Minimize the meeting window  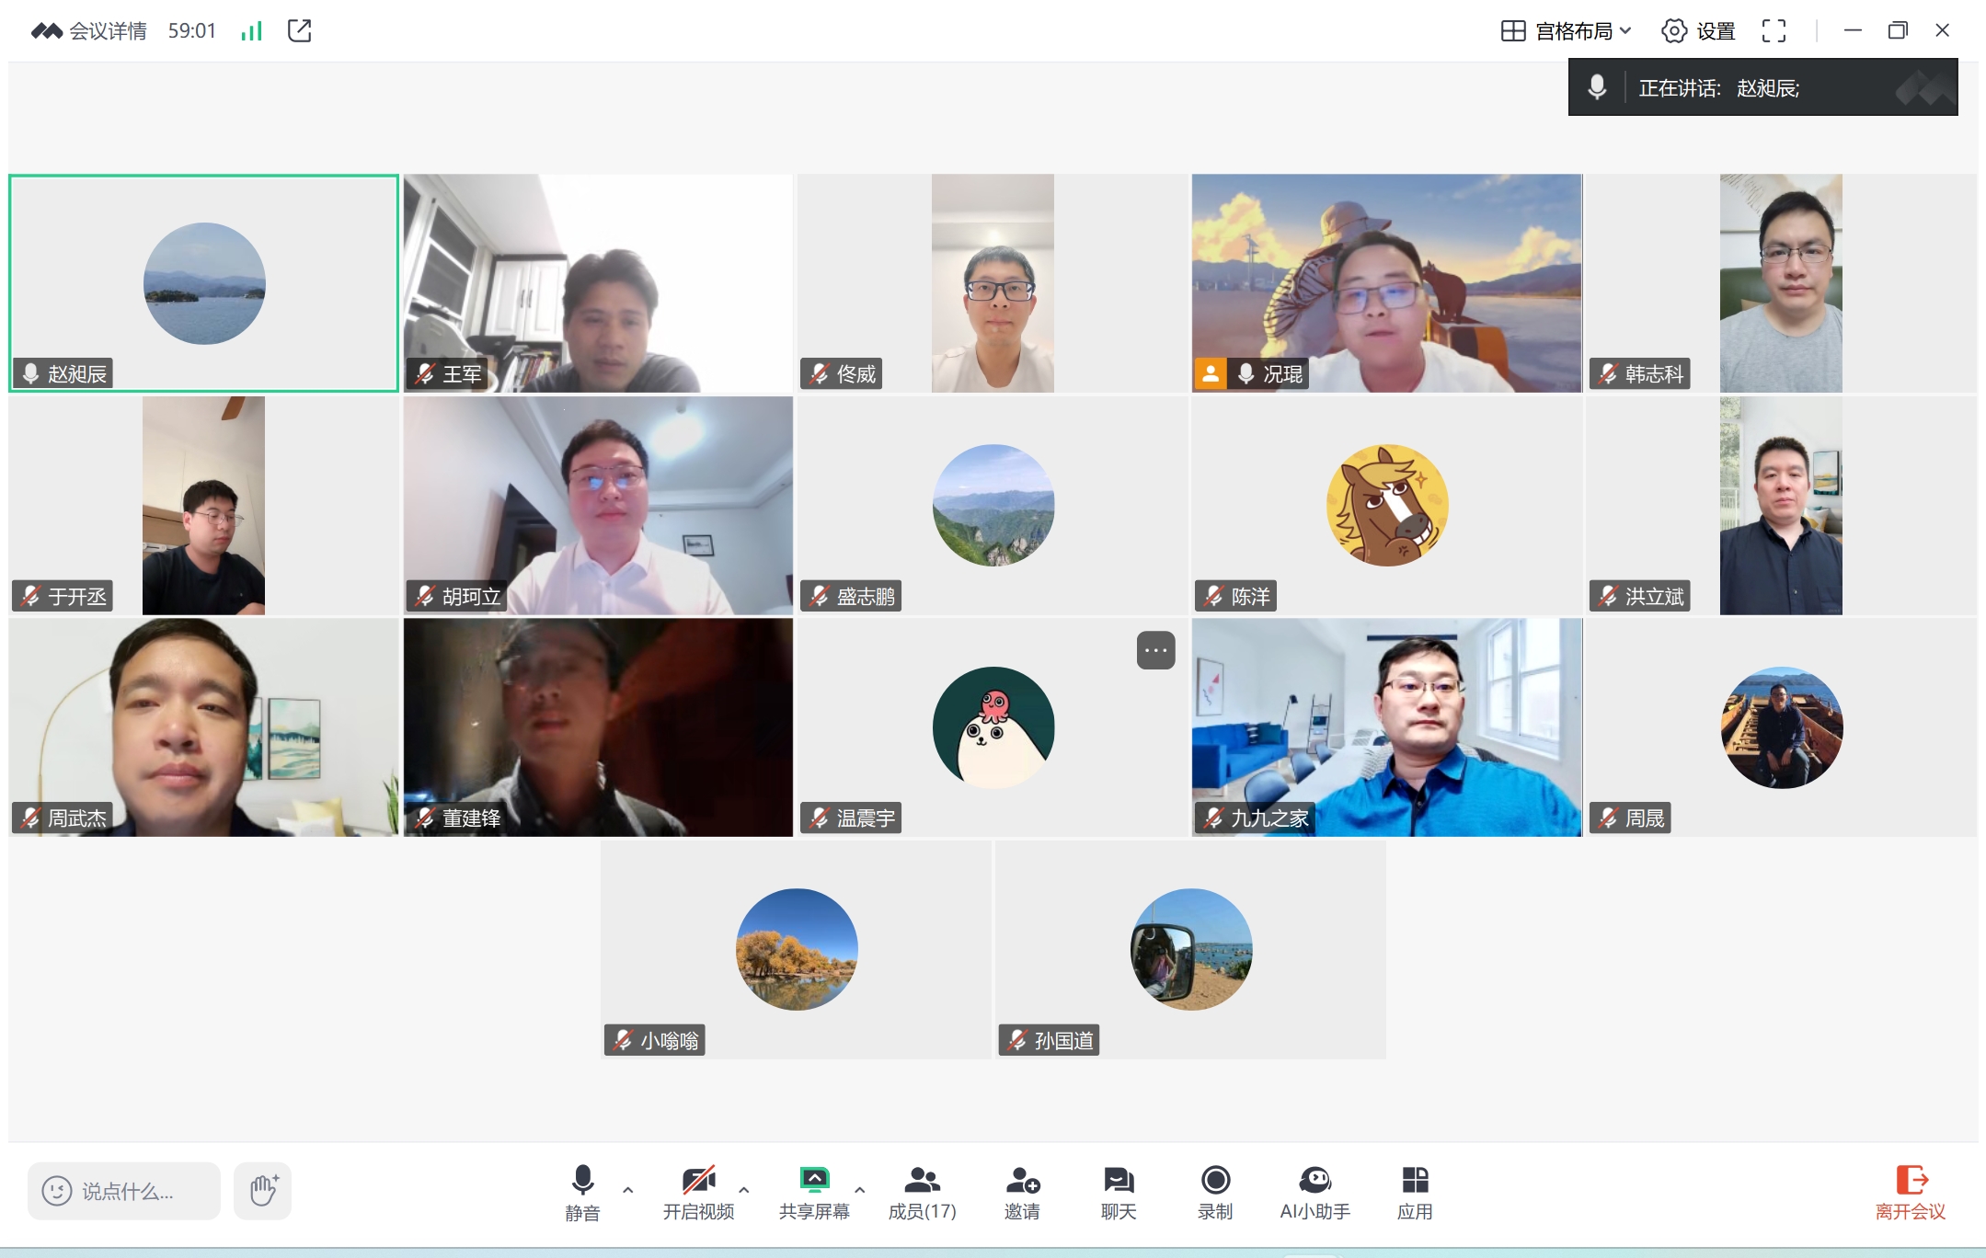(1853, 30)
